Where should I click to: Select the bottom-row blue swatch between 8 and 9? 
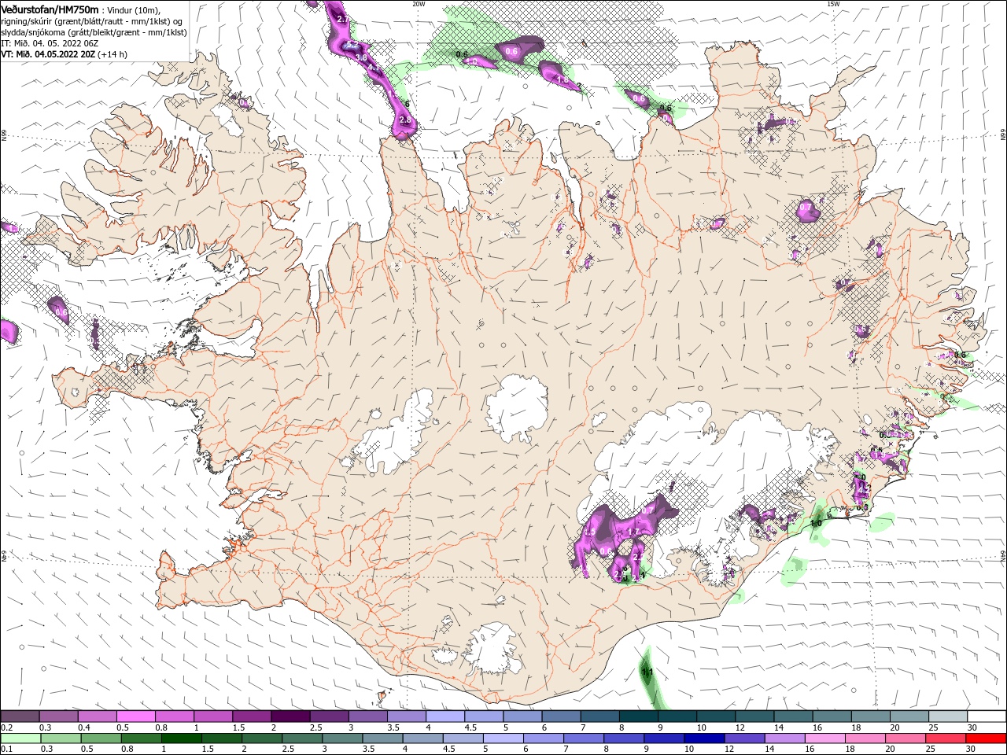click(x=623, y=738)
